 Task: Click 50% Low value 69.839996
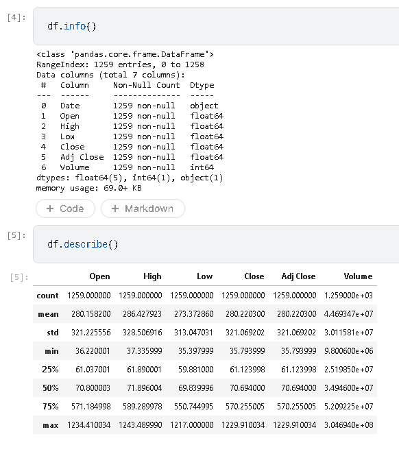(195, 388)
